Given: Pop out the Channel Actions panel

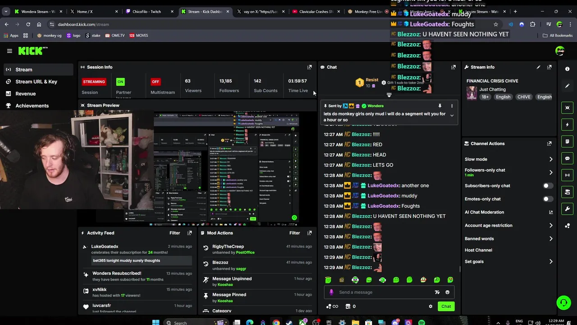Looking at the screenshot, I should (549, 144).
